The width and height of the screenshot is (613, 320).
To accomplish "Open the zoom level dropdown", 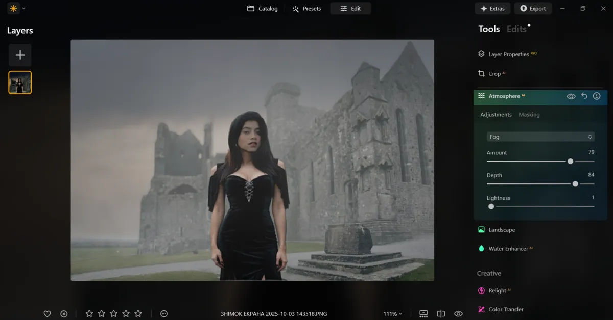I will [393, 314].
